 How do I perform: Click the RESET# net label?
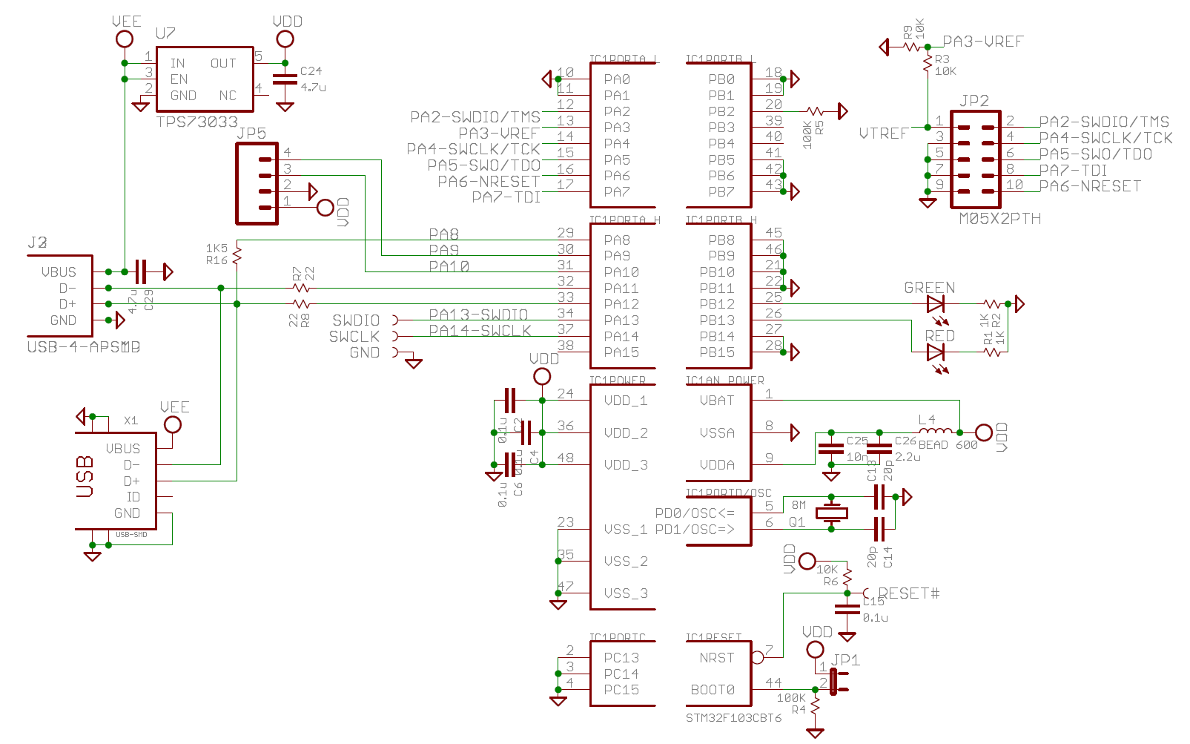pyautogui.click(x=909, y=593)
